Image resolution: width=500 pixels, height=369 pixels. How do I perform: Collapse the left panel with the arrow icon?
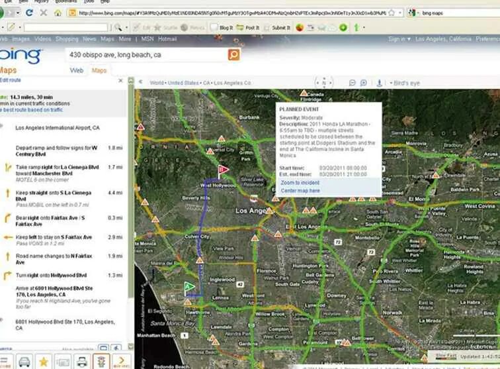click(140, 81)
